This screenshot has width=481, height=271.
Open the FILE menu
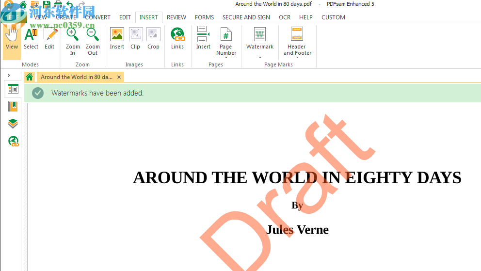(14, 17)
